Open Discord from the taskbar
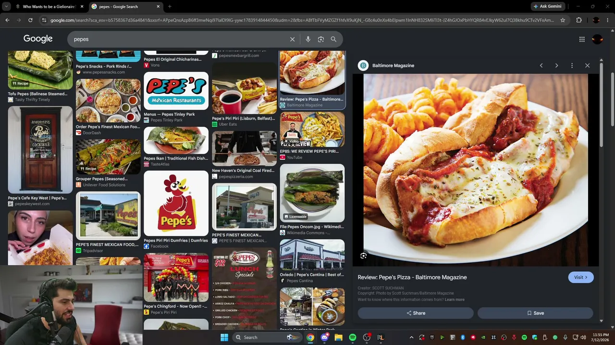This screenshot has width=615, height=345. tap(324, 337)
